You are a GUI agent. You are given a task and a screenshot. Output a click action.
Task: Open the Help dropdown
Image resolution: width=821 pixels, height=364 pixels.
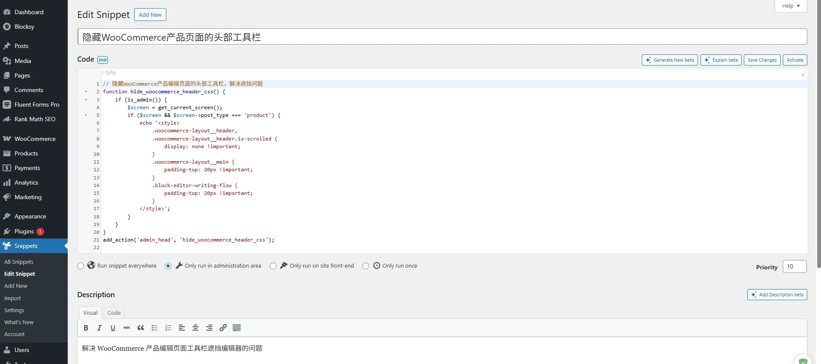pyautogui.click(x=791, y=6)
